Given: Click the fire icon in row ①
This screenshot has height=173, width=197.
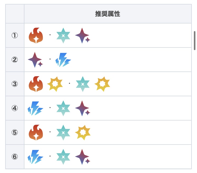Looking at the screenshot, I should 36,35.
